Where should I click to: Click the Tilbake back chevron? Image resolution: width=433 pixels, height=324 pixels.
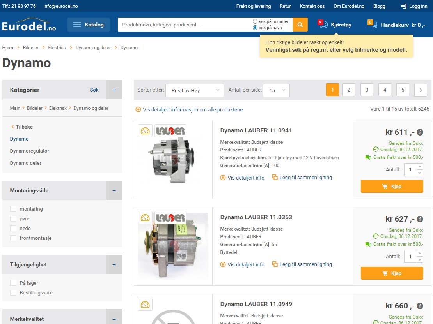point(12,127)
